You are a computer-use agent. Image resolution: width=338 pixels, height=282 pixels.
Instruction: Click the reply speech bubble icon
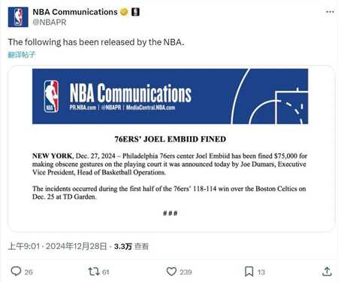(x=16, y=271)
